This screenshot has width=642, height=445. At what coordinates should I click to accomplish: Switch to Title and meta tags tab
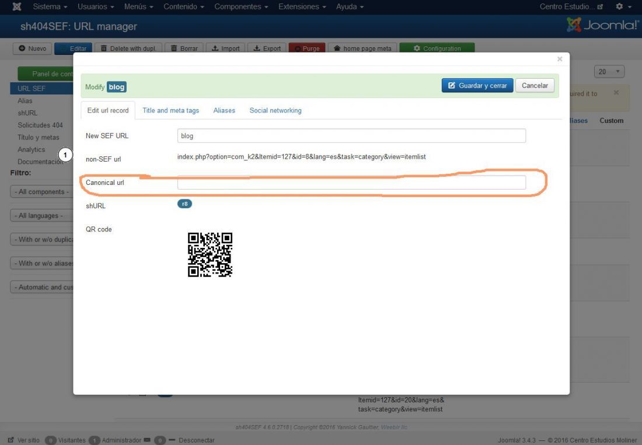(x=171, y=110)
